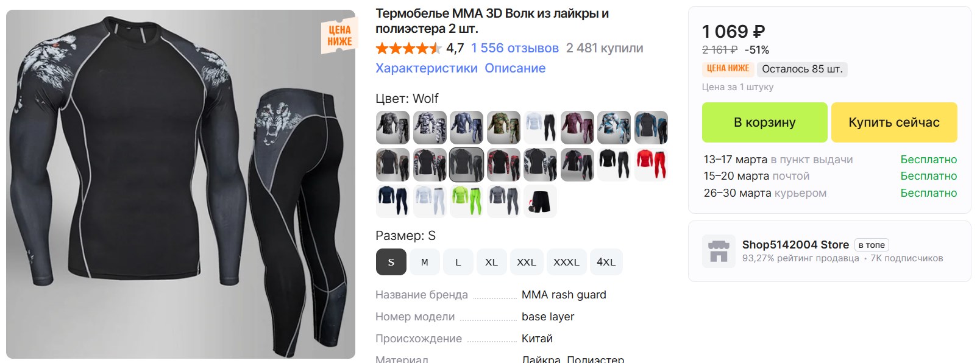Select size XL
The width and height of the screenshot is (980, 363).
pyautogui.click(x=491, y=262)
